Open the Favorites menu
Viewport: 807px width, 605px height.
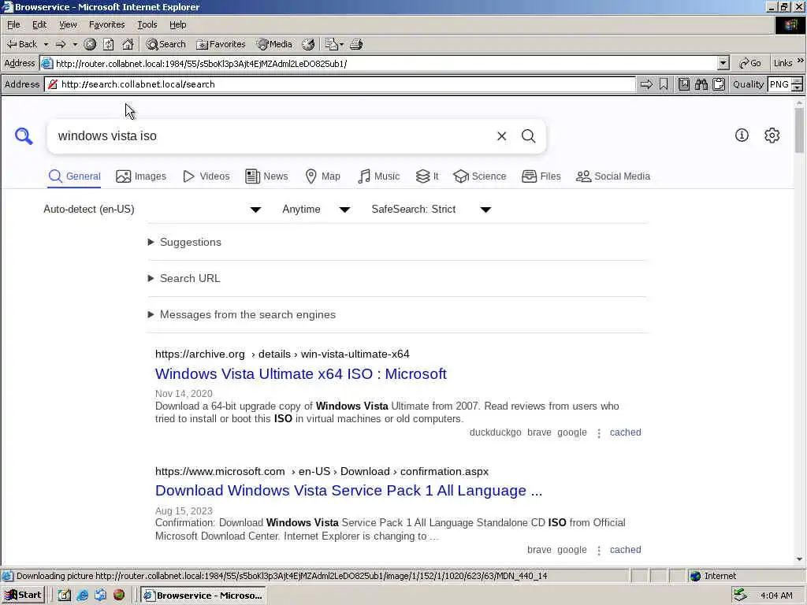pos(106,24)
